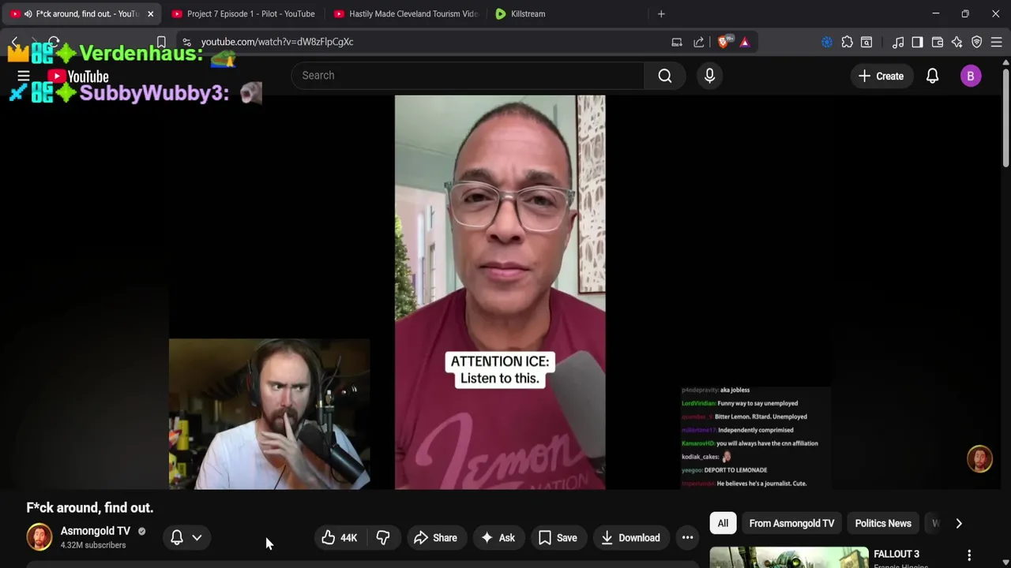
Task: Switch to the Hastily Made Cleveland Tourism tab
Action: pos(406,13)
